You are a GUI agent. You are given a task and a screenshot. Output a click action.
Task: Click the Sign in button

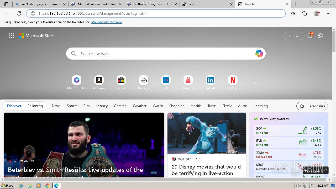294,36
